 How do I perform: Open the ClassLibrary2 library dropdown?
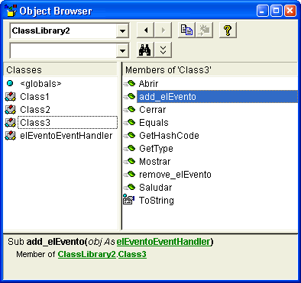point(122,31)
